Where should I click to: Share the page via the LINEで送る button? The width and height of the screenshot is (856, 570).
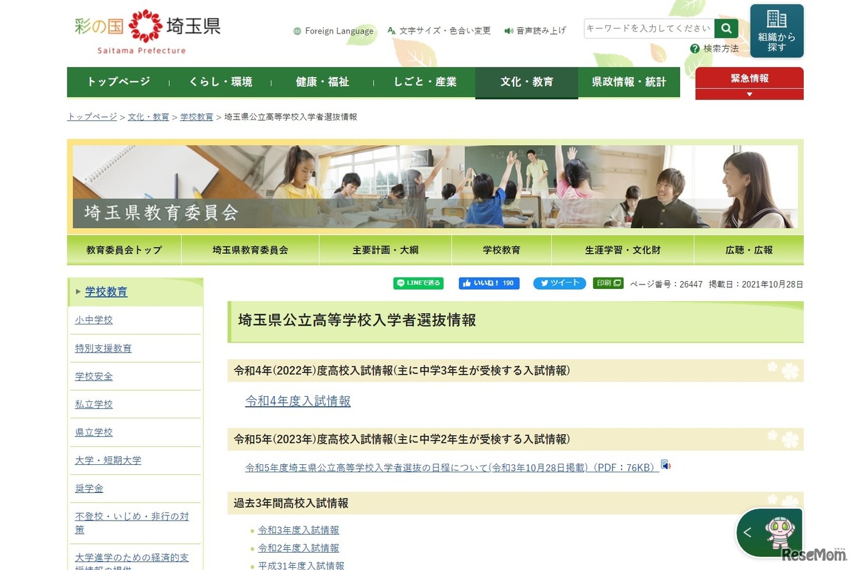tap(418, 283)
